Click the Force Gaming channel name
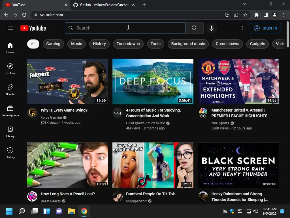 tap(51, 117)
